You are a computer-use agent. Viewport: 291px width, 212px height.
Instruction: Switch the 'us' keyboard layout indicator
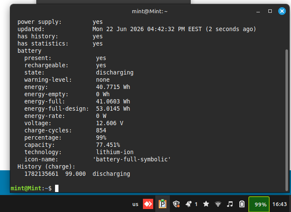135,204
